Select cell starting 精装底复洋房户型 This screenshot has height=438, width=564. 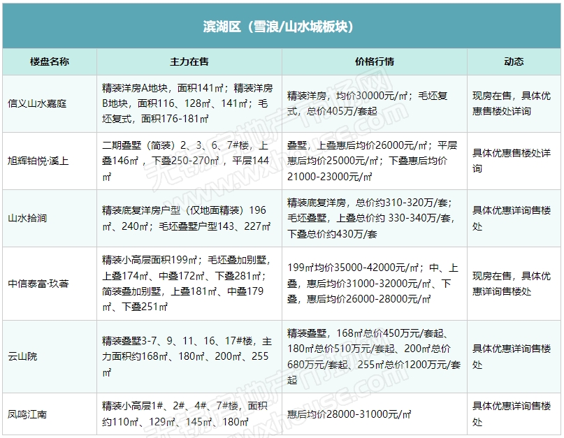coord(189,218)
